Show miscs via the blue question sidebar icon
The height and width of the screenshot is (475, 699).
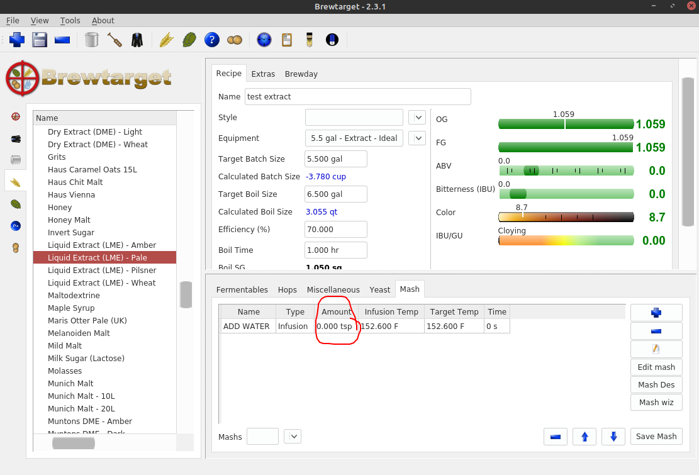(16, 226)
